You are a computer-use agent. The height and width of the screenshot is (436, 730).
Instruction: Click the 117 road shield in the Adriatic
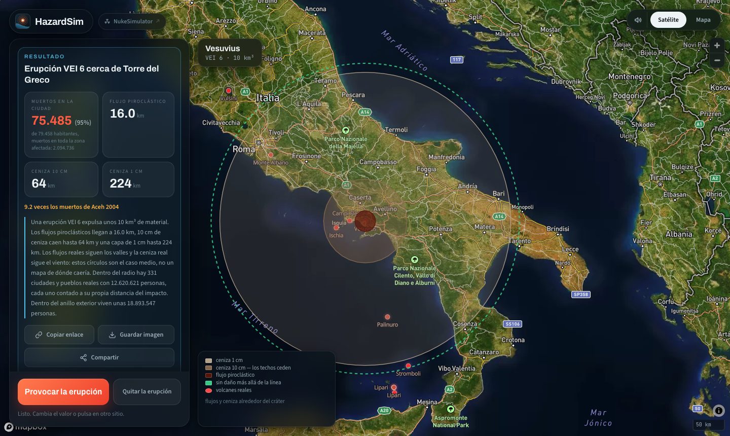tap(457, 60)
